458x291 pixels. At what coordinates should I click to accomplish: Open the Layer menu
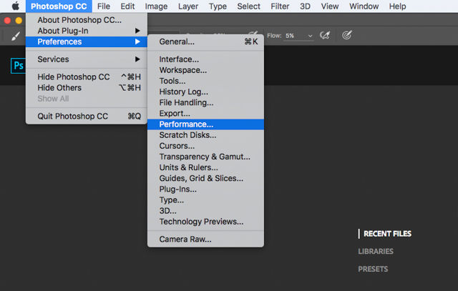tap(188, 6)
